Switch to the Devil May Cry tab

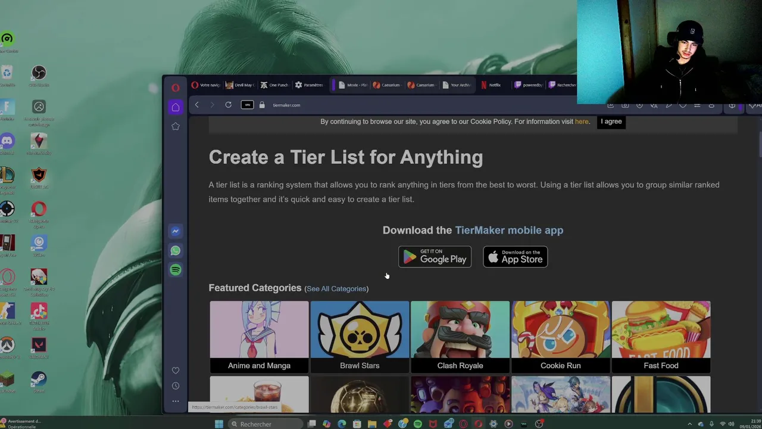click(241, 85)
